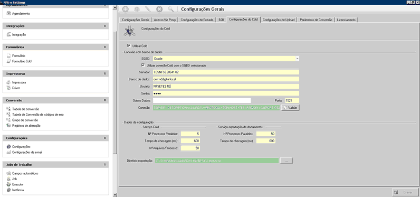
Task: Switch to B2B tab
Action: (x=221, y=20)
